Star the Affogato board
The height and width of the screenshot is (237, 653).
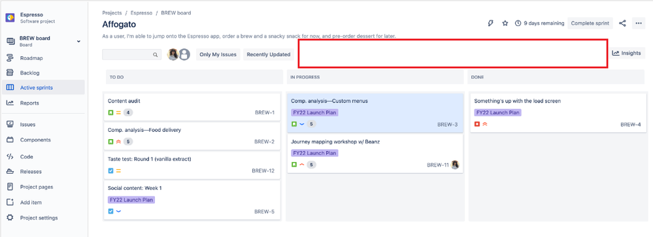[505, 24]
